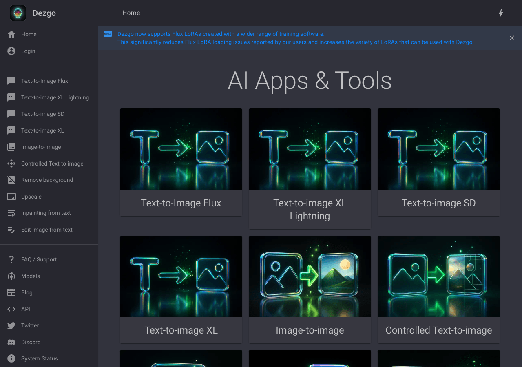This screenshot has height=367, width=522.
Task: Click the Text-to-image XL sidebar icon
Action: pyautogui.click(x=11, y=130)
